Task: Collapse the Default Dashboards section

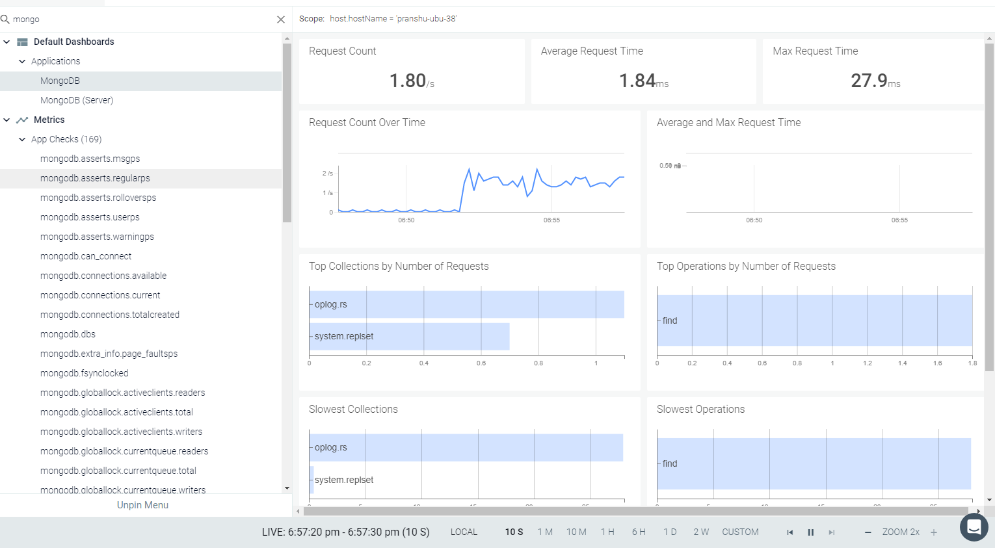Action: 7,42
